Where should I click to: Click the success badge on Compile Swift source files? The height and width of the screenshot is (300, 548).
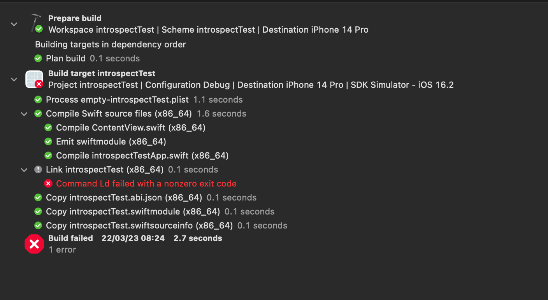click(38, 113)
